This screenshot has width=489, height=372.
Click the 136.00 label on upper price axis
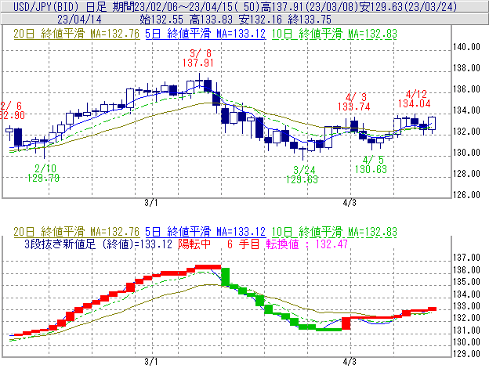click(x=466, y=89)
